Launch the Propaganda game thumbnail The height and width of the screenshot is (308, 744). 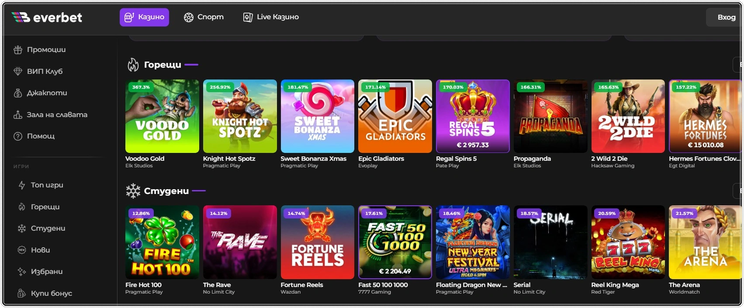click(550, 116)
